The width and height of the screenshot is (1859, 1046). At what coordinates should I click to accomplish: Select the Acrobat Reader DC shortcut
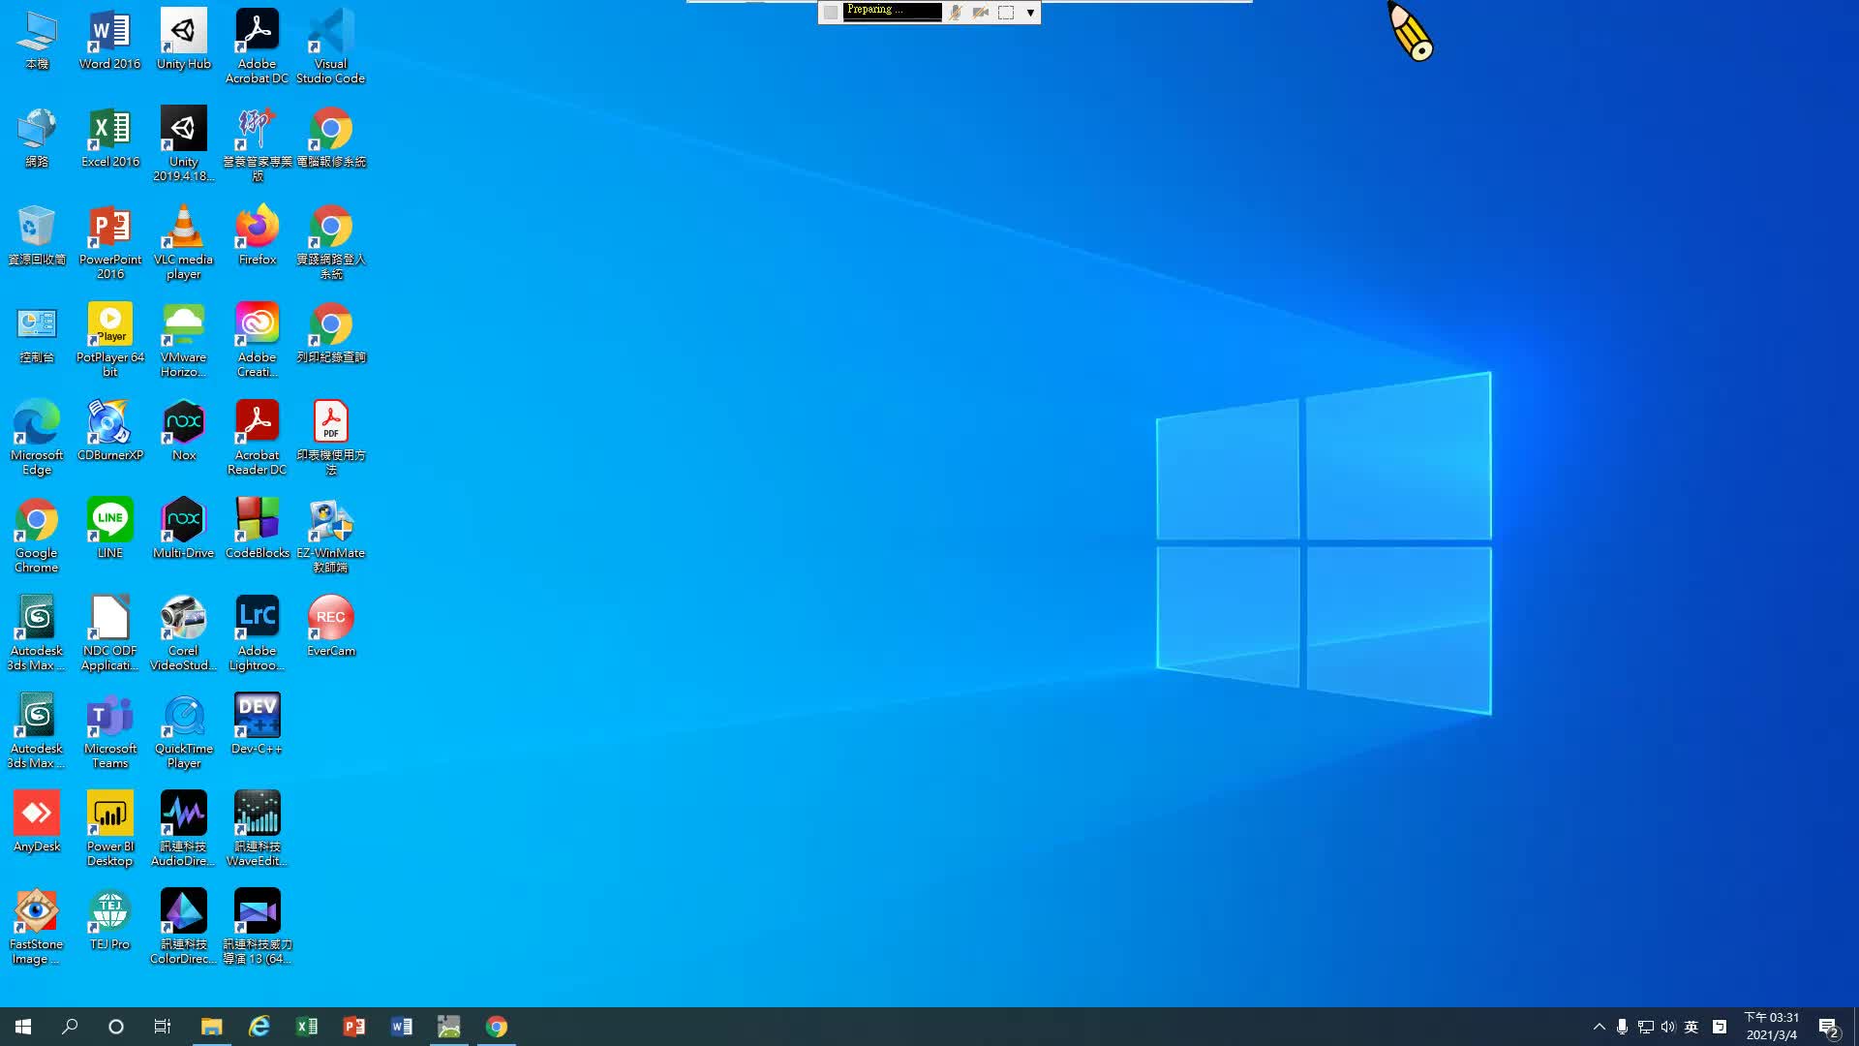257,438
